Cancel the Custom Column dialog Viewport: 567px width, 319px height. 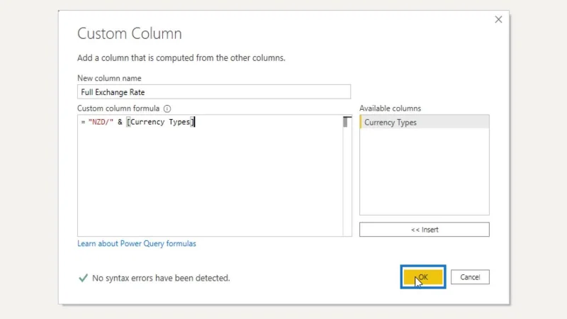(470, 277)
